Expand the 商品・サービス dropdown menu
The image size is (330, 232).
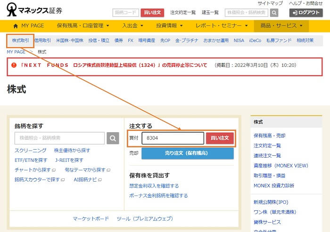click(x=281, y=26)
